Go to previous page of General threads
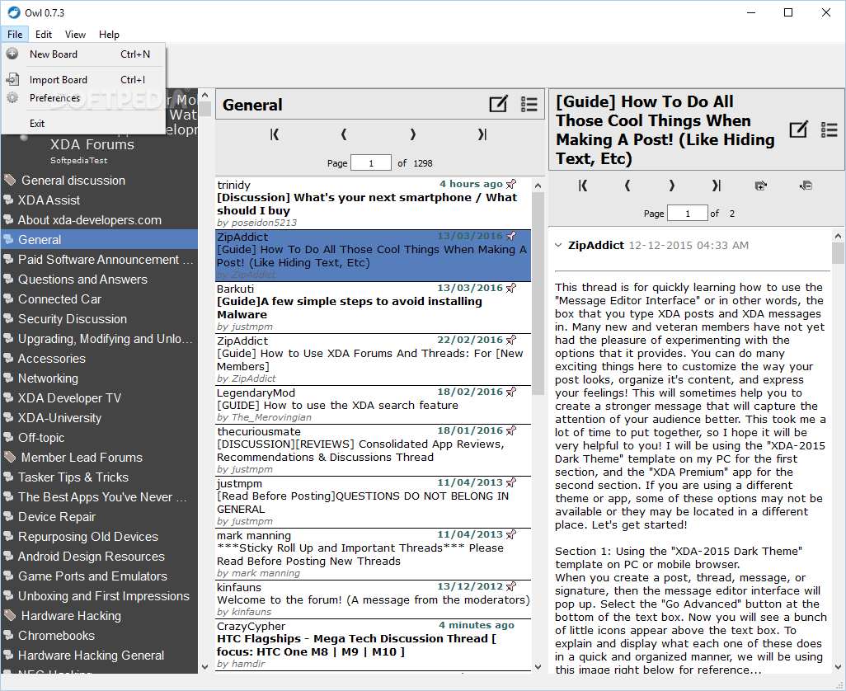Image resolution: width=846 pixels, height=691 pixels. click(344, 134)
